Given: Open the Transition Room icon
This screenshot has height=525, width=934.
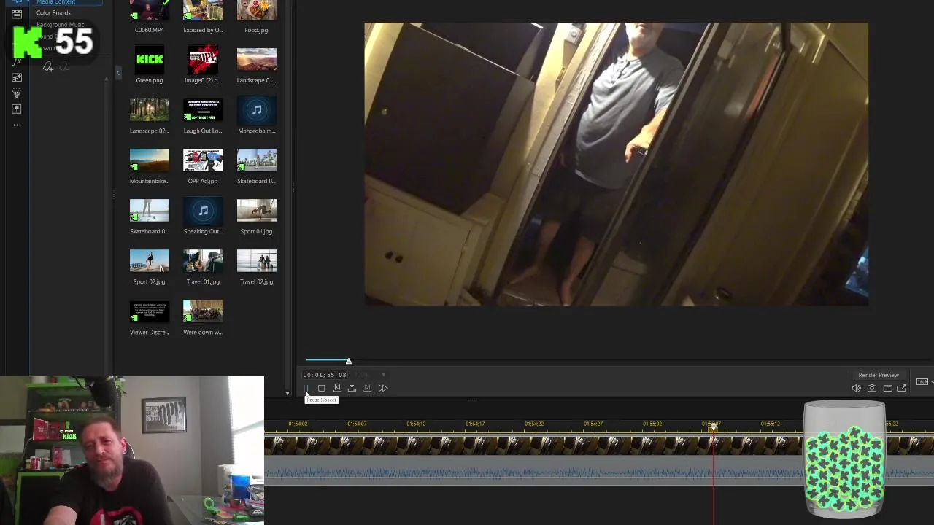Looking at the screenshot, I should click(17, 109).
